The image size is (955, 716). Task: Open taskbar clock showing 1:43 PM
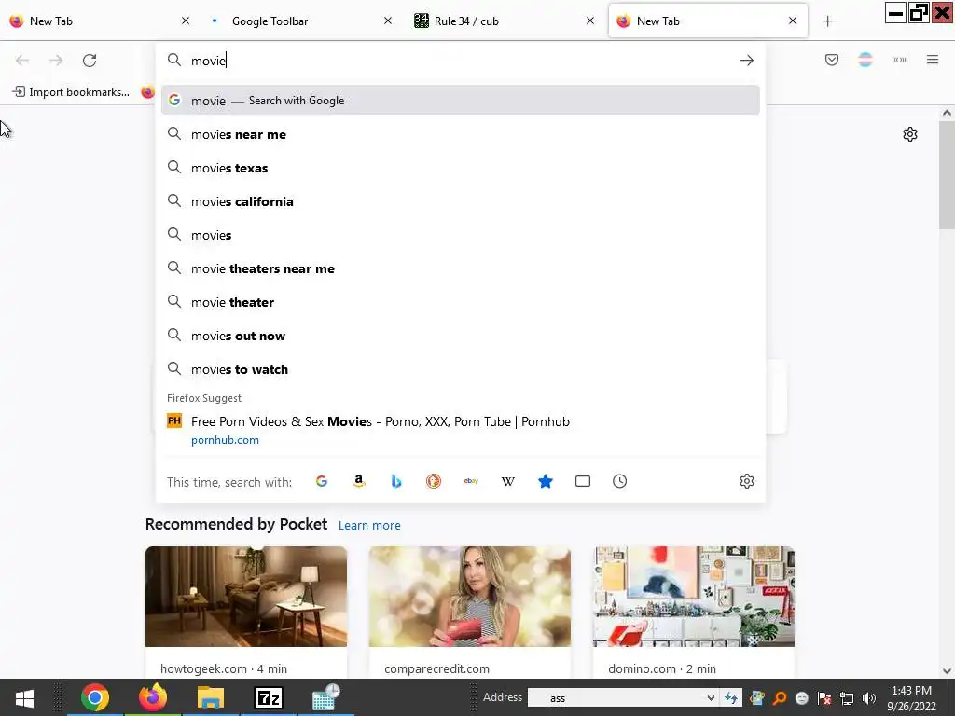pyautogui.click(x=911, y=698)
